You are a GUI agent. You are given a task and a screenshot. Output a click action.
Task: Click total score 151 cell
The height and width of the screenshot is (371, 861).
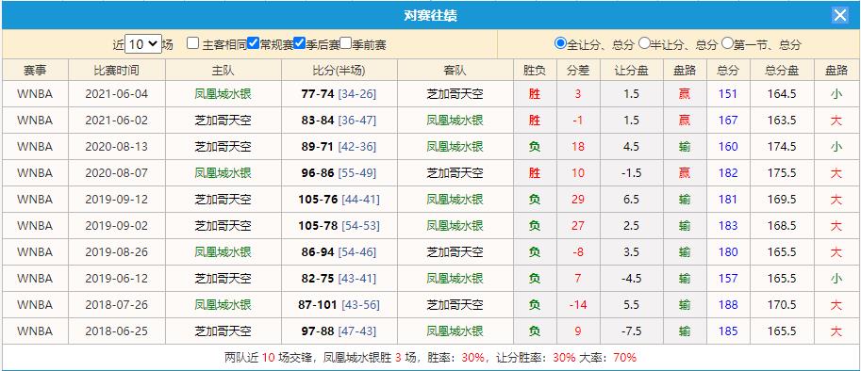click(x=728, y=94)
